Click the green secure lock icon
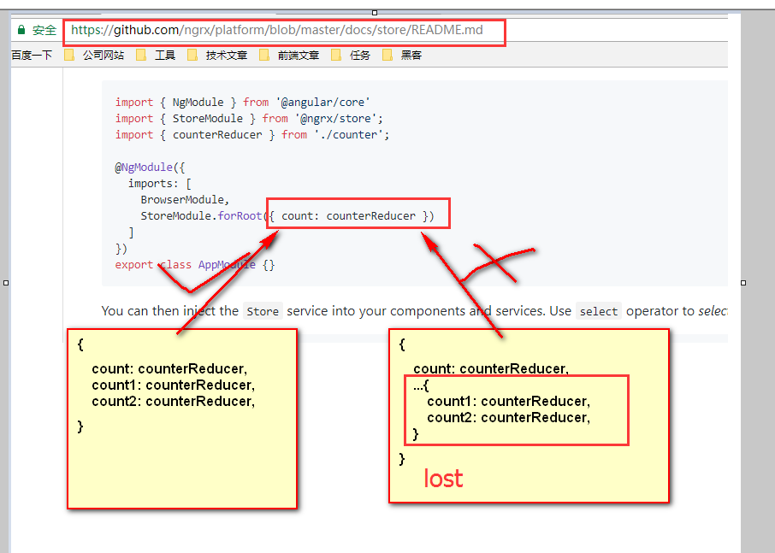The image size is (775, 553). (21, 30)
